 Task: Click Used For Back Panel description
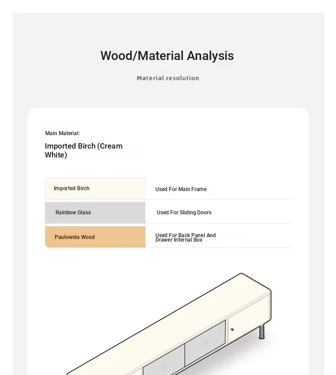coord(185,238)
